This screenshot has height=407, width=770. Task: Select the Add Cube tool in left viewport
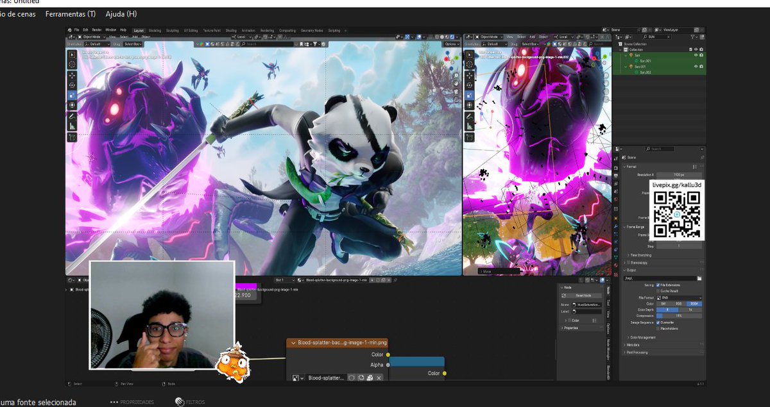point(72,137)
